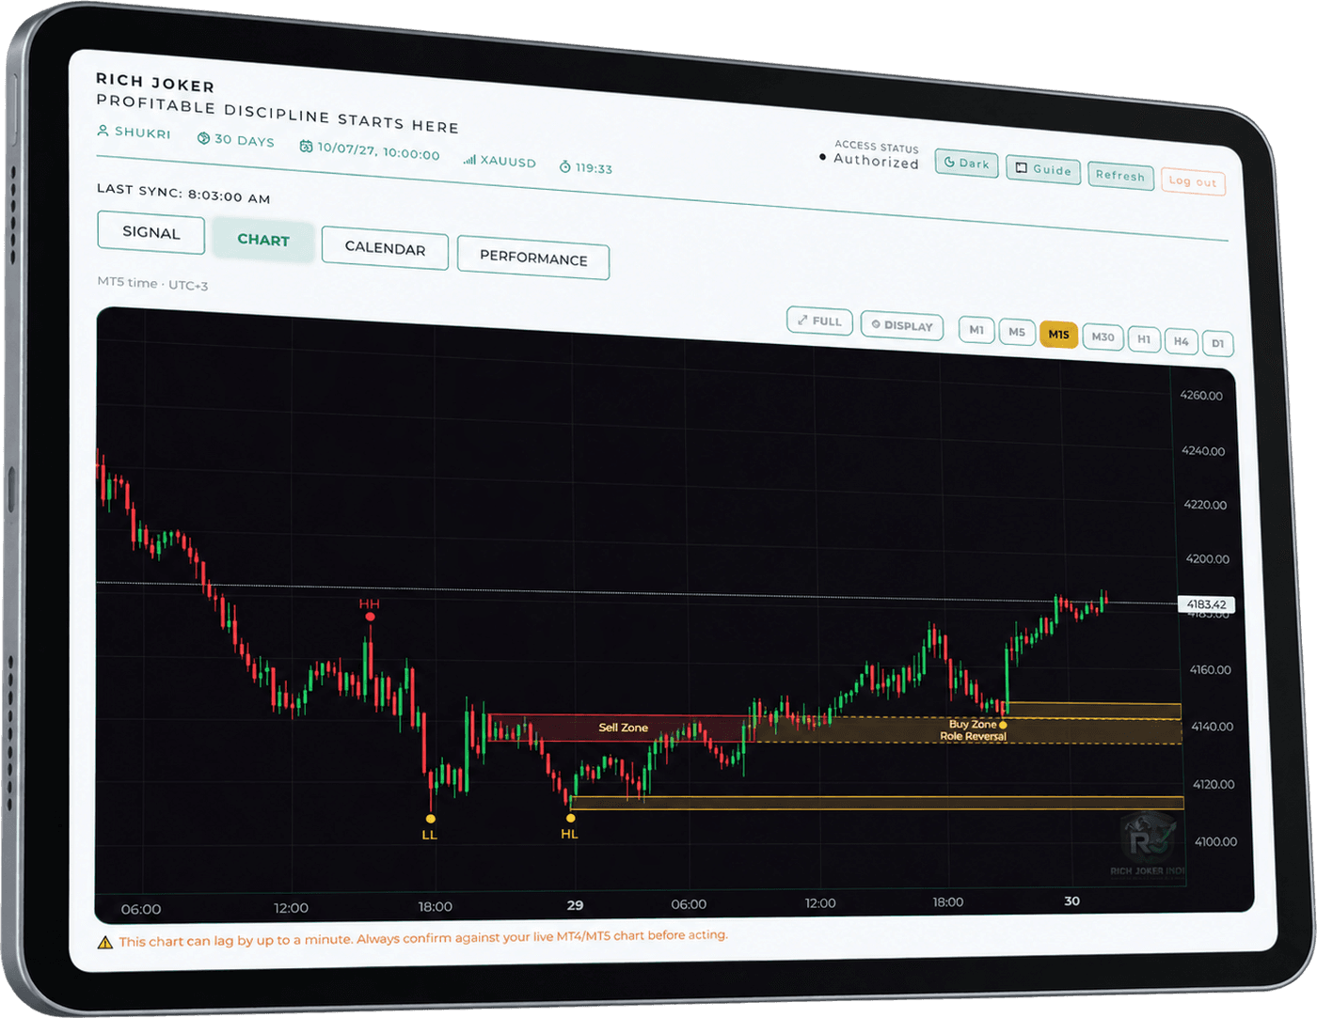The image size is (1317, 1018).
Task: Click the 4183.42 current price tag
Action: [x=1206, y=604]
